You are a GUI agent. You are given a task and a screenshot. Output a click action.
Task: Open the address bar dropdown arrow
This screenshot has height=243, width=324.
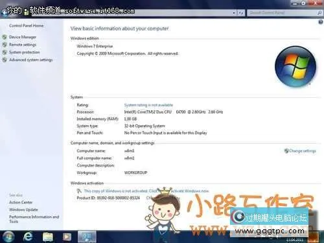[234, 13]
